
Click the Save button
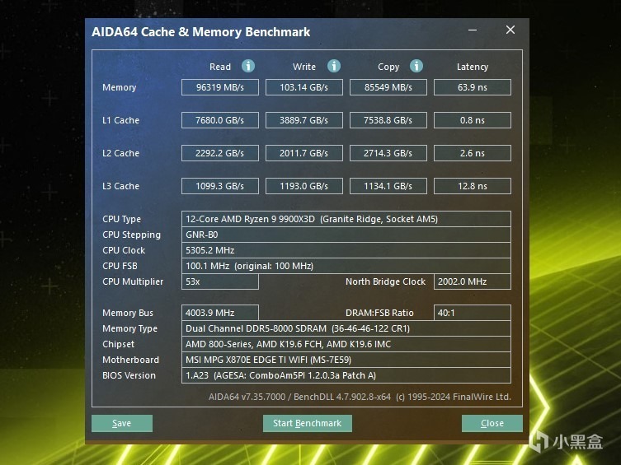[x=122, y=423]
